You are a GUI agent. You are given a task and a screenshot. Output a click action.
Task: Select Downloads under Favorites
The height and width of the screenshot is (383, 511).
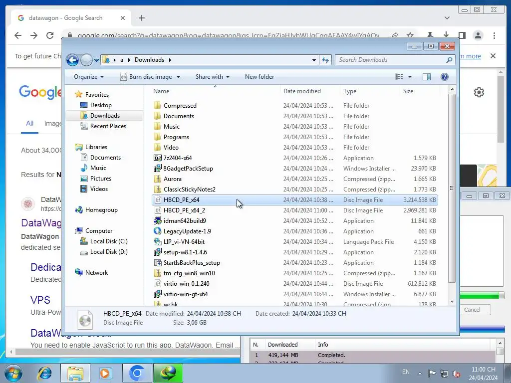100,116
